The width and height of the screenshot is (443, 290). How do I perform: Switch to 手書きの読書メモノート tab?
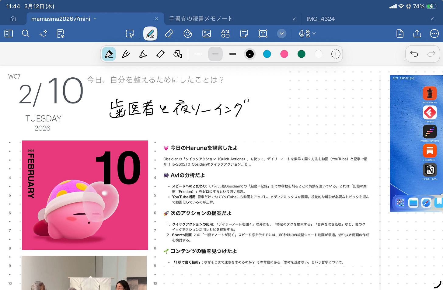201,19
